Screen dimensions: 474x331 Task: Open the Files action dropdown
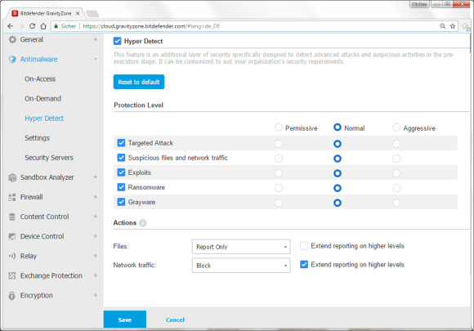(241, 247)
